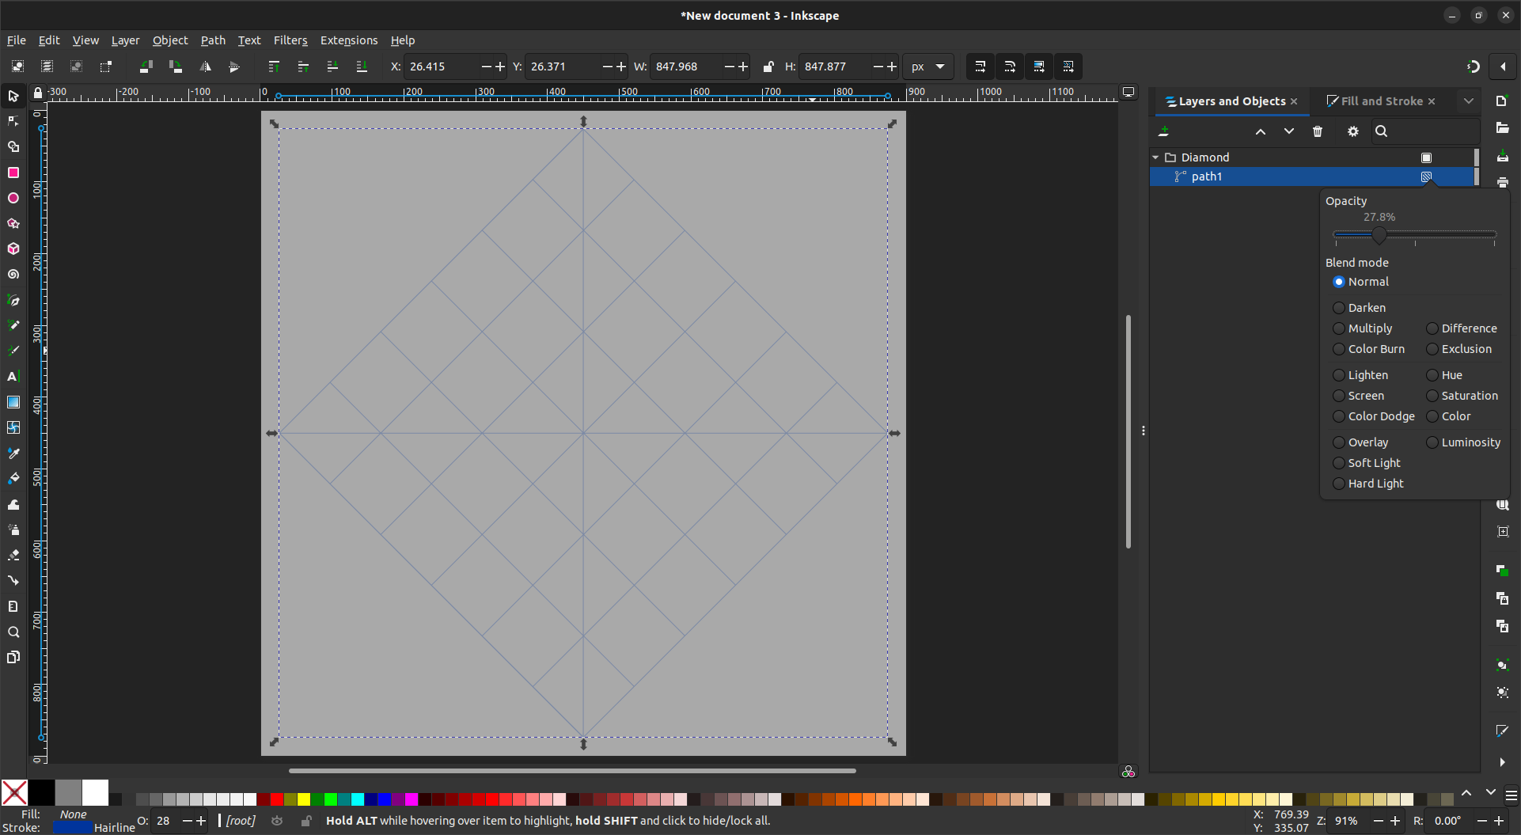
Task: Select the Text tool
Action: (x=13, y=376)
